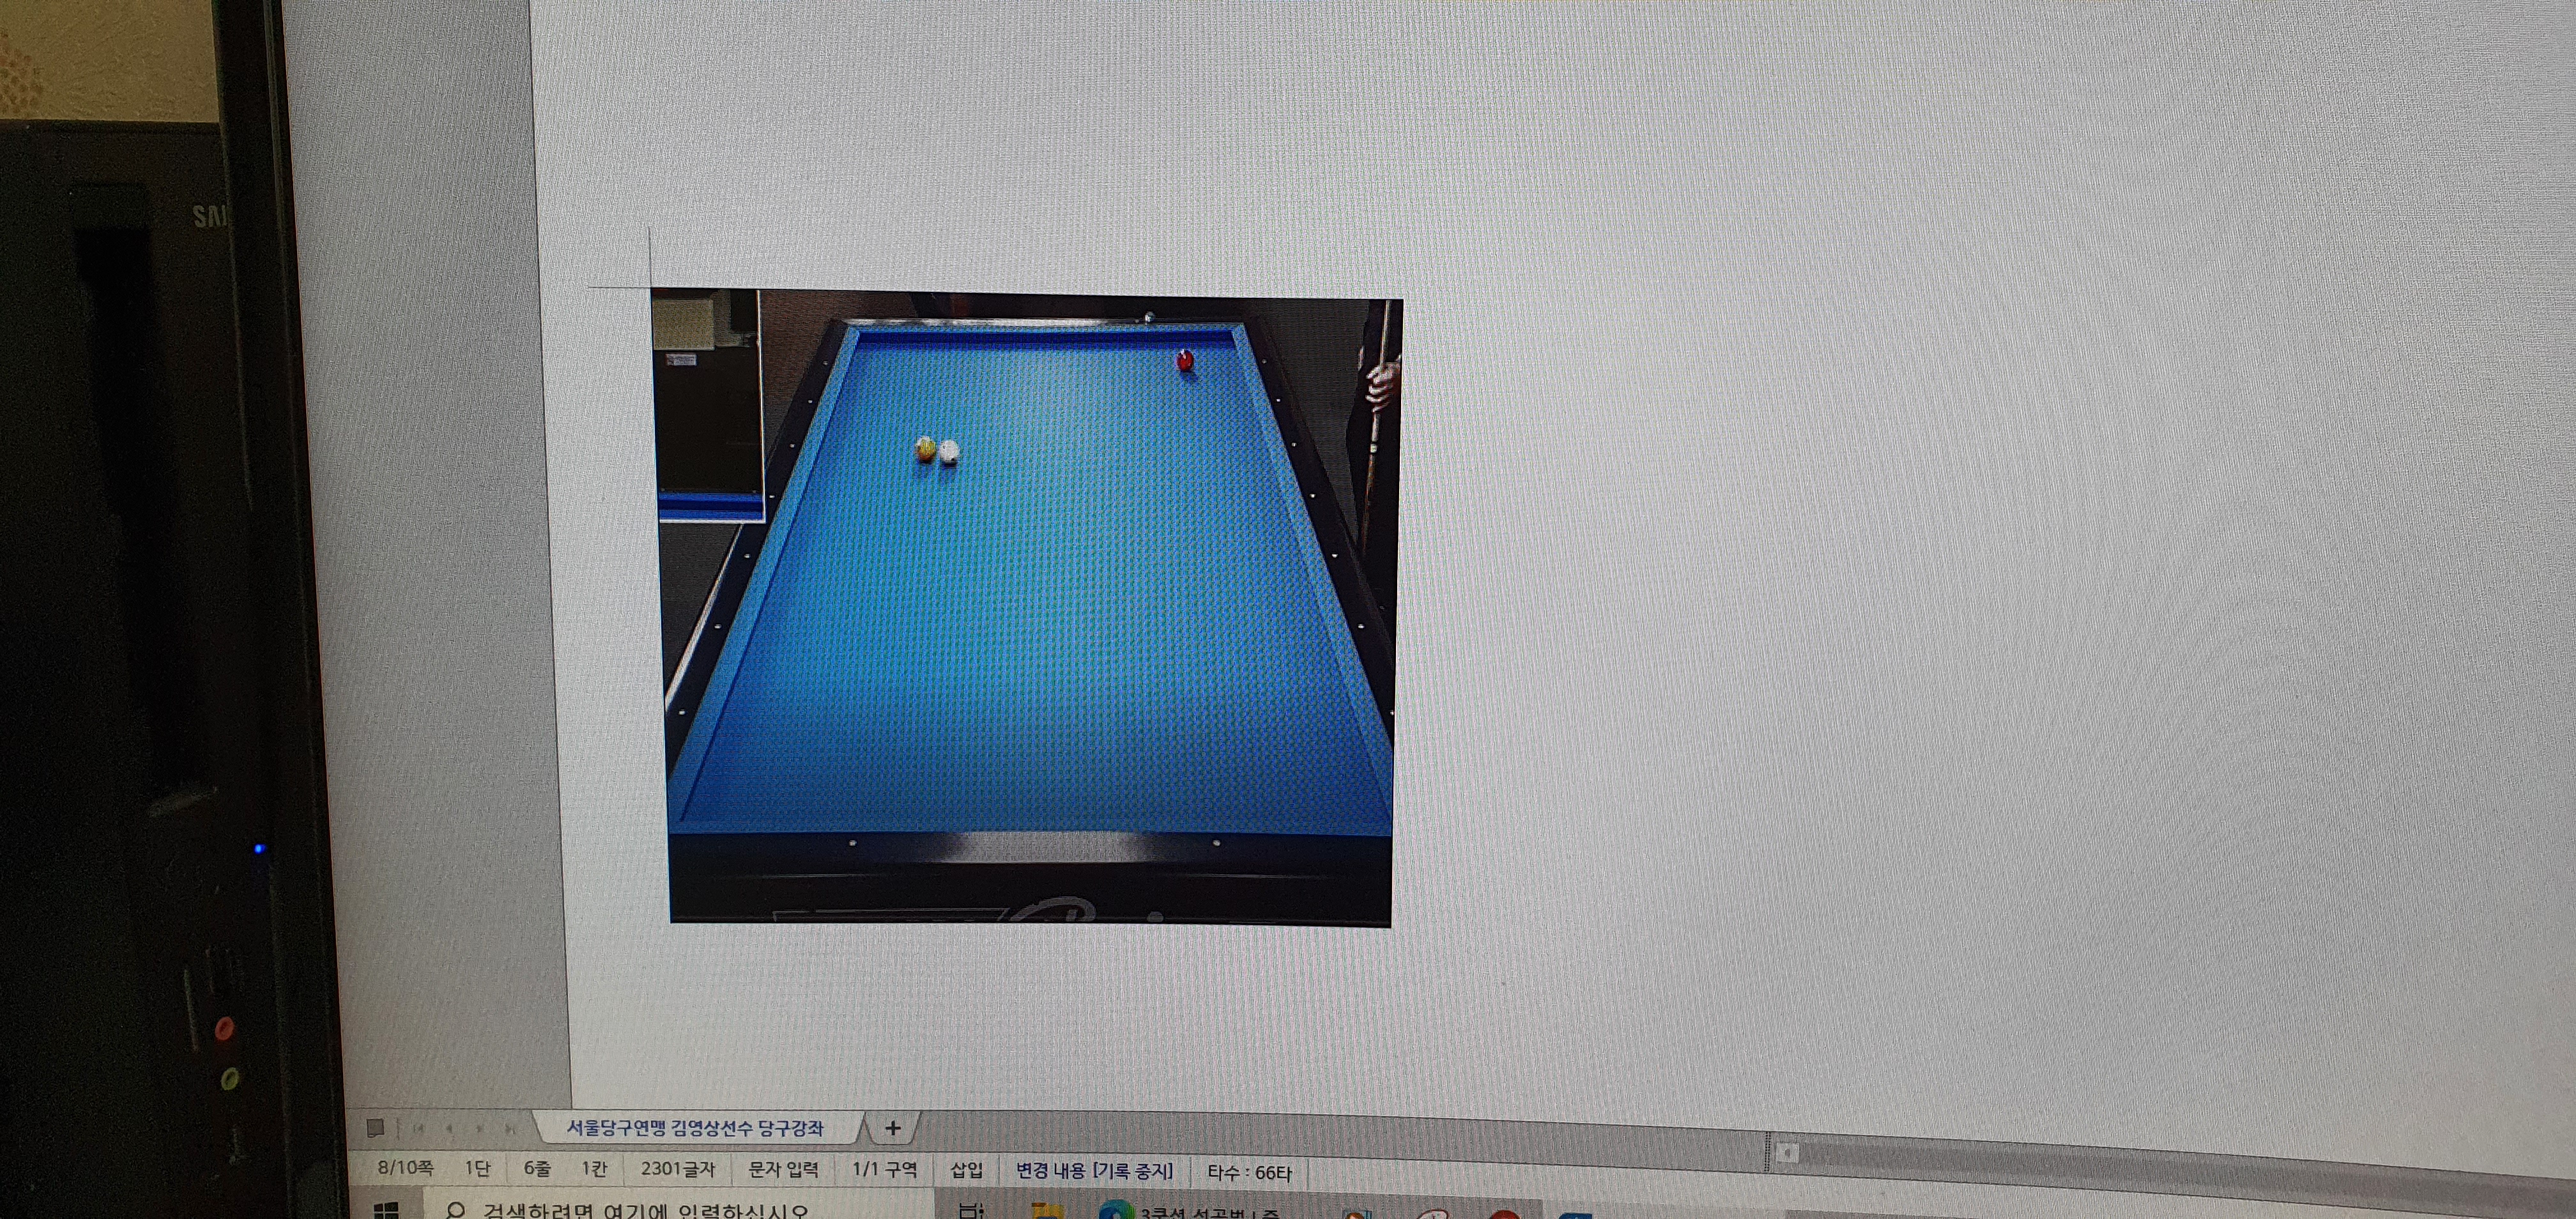Toggle 삽입 insert/overwrite mode in status bar
This screenshot has height=1219, width=2576.
tap(966, 1170)
